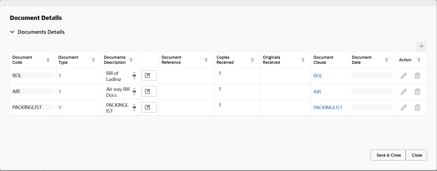Screen dimensions: 437x171
Task: Collapse the Documents Details section
Action: tap(12, 32)
